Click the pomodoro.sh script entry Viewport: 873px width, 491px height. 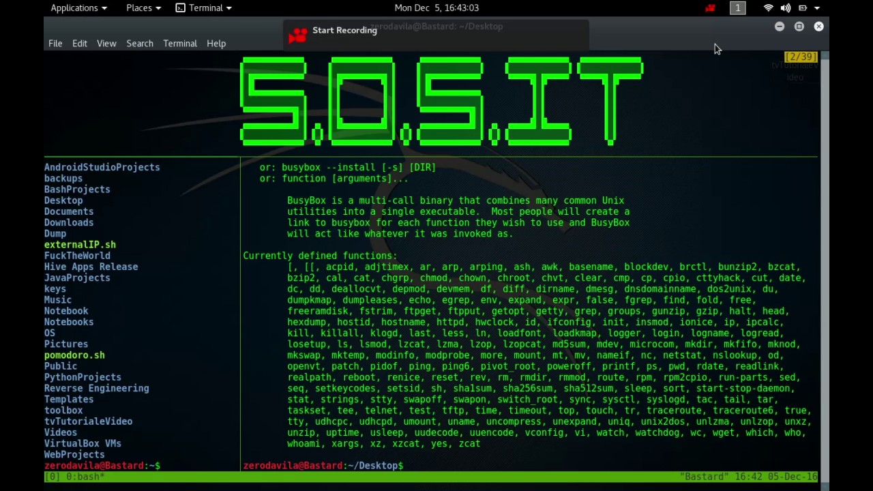pyautogui.click(x=74, y=355)
